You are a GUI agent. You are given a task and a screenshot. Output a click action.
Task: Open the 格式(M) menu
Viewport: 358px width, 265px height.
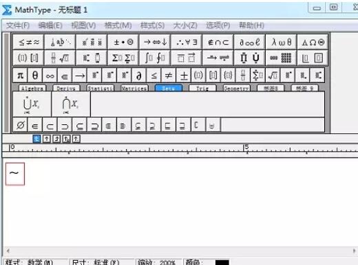tap(118, 25)
